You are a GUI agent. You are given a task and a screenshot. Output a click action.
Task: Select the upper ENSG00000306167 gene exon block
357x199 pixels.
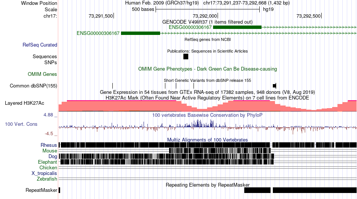point(237,27)
